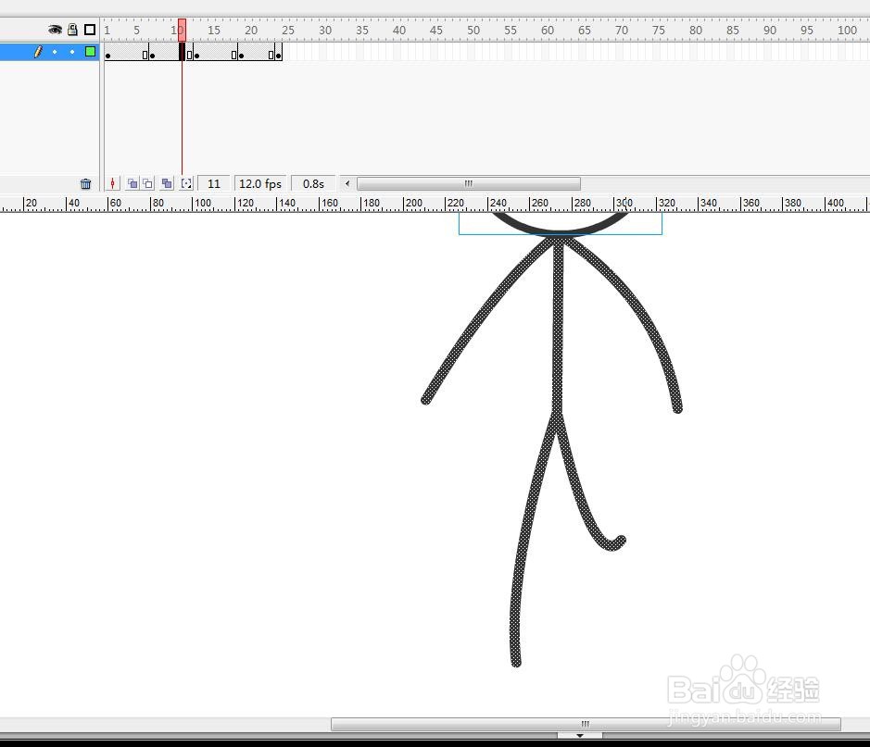Click the timeline scrollbar left arrow
Screen dimensions: 870x747
pyautogui.click(x=347, y=183)
